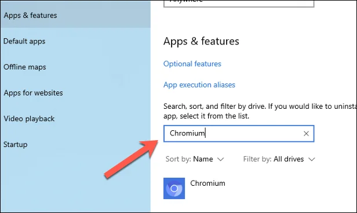Open the Apps & features sidebar item
The width and height of the screenshot is (357, 213).
click(x=75, y=15)
